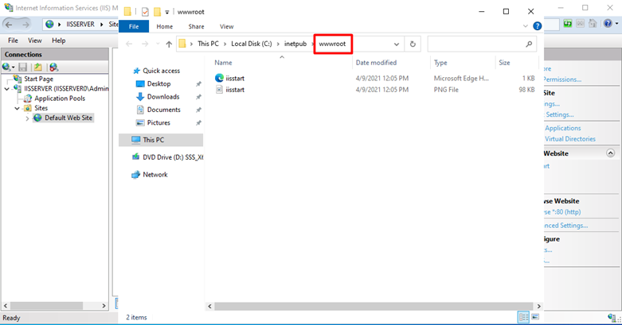Go forward in Explorer navigation

145,44
